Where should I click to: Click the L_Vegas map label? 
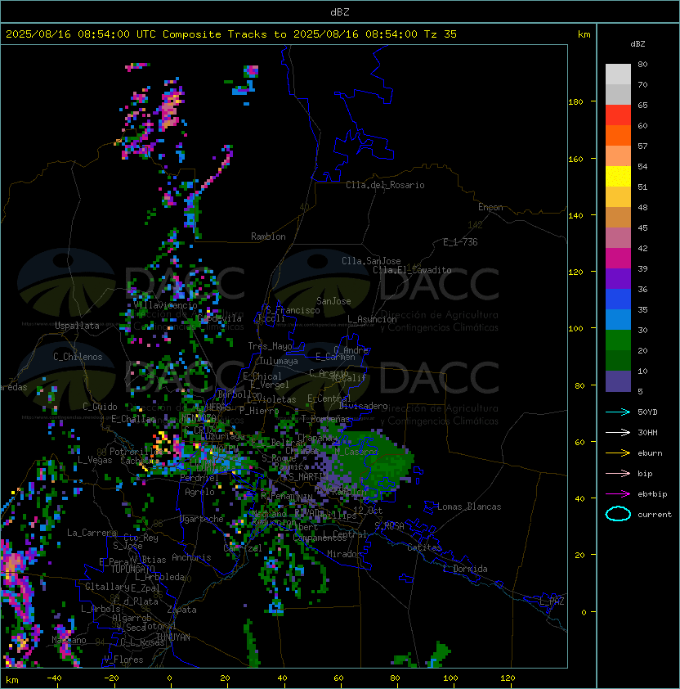(95, 460)
